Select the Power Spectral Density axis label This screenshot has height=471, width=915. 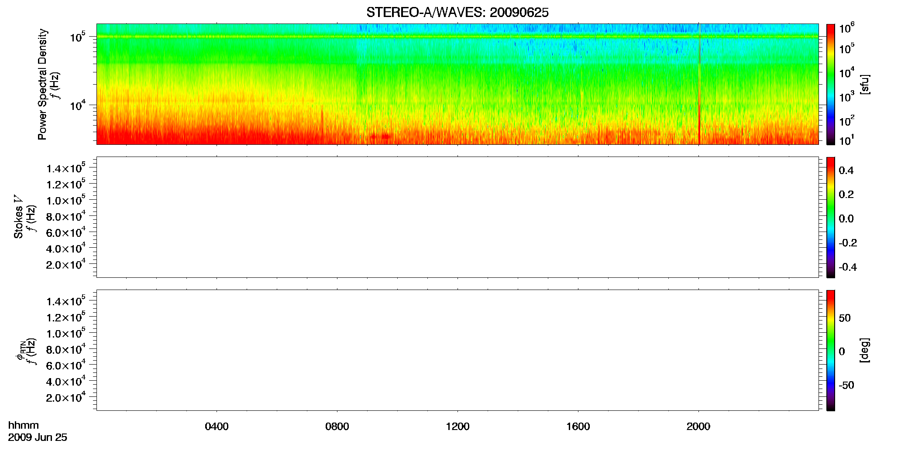pos(42,84)
